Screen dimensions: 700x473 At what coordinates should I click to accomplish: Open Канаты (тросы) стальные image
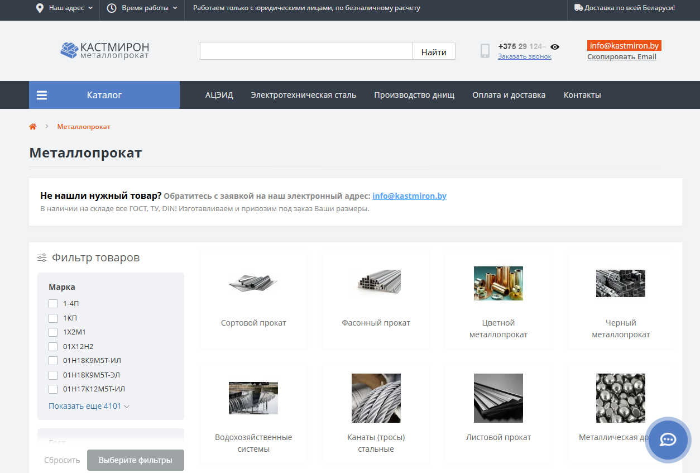[376, 398]
